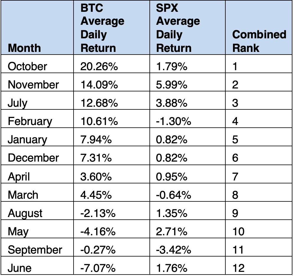The height and width of the screenshot is (276, 293).
Task: Click February's -1.30% SPX return
Action: [x=173, y=121]
